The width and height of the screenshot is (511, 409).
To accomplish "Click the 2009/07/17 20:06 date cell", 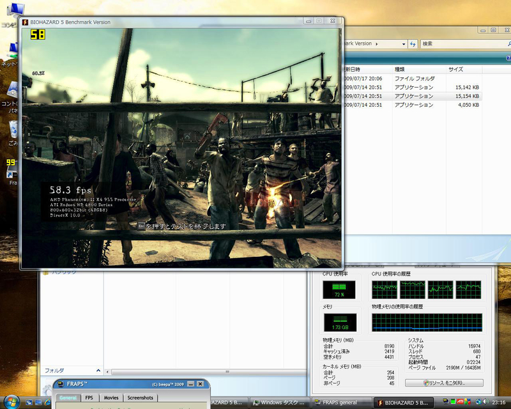I will [x=363, y=79].
